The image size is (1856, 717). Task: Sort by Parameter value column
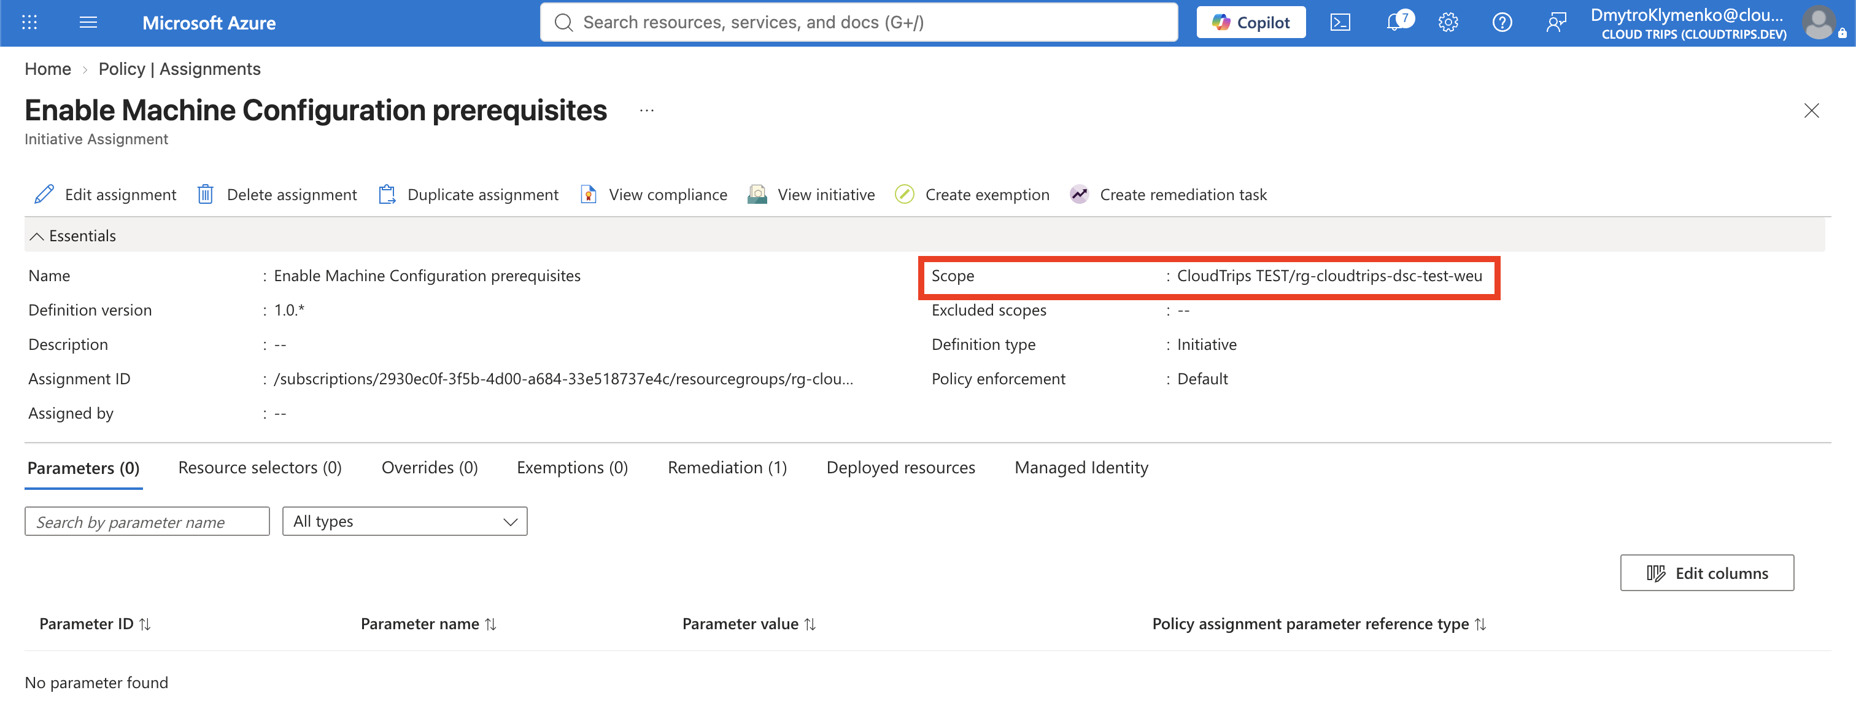749,624
